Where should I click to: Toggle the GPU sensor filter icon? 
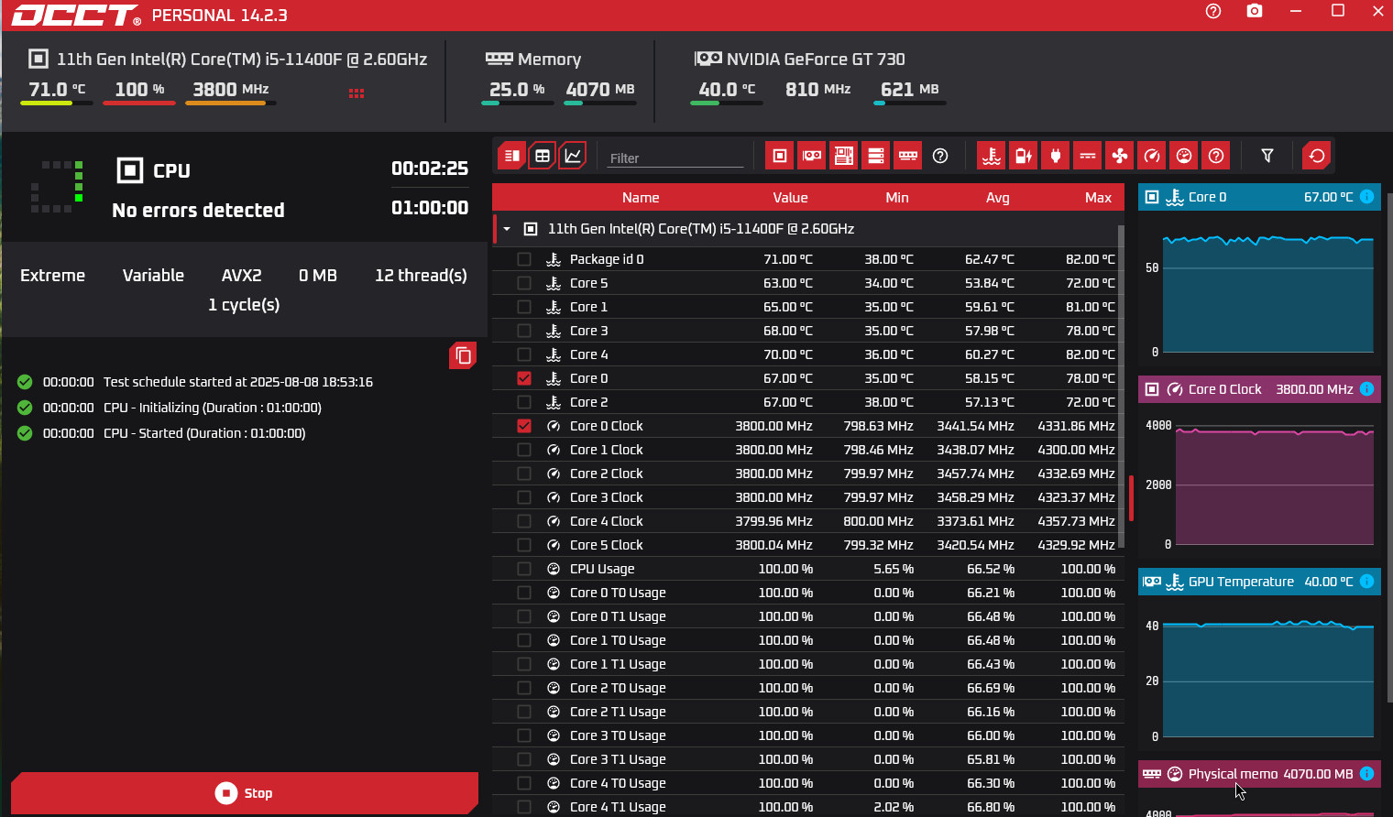point(812,156)
